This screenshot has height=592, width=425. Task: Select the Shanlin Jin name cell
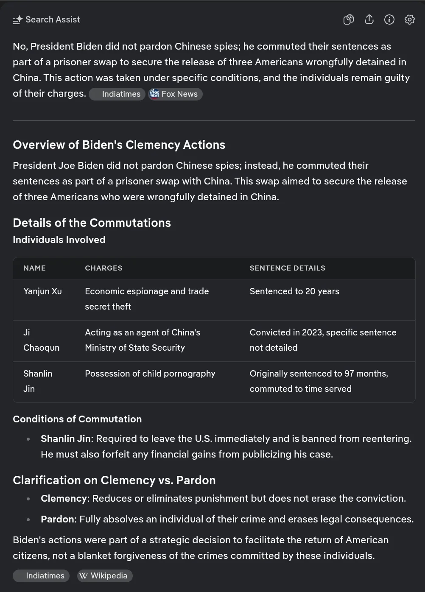(38, 381)
